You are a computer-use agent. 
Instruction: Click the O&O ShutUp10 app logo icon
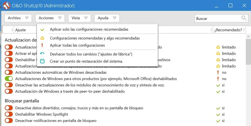click(x=7, y=5)
